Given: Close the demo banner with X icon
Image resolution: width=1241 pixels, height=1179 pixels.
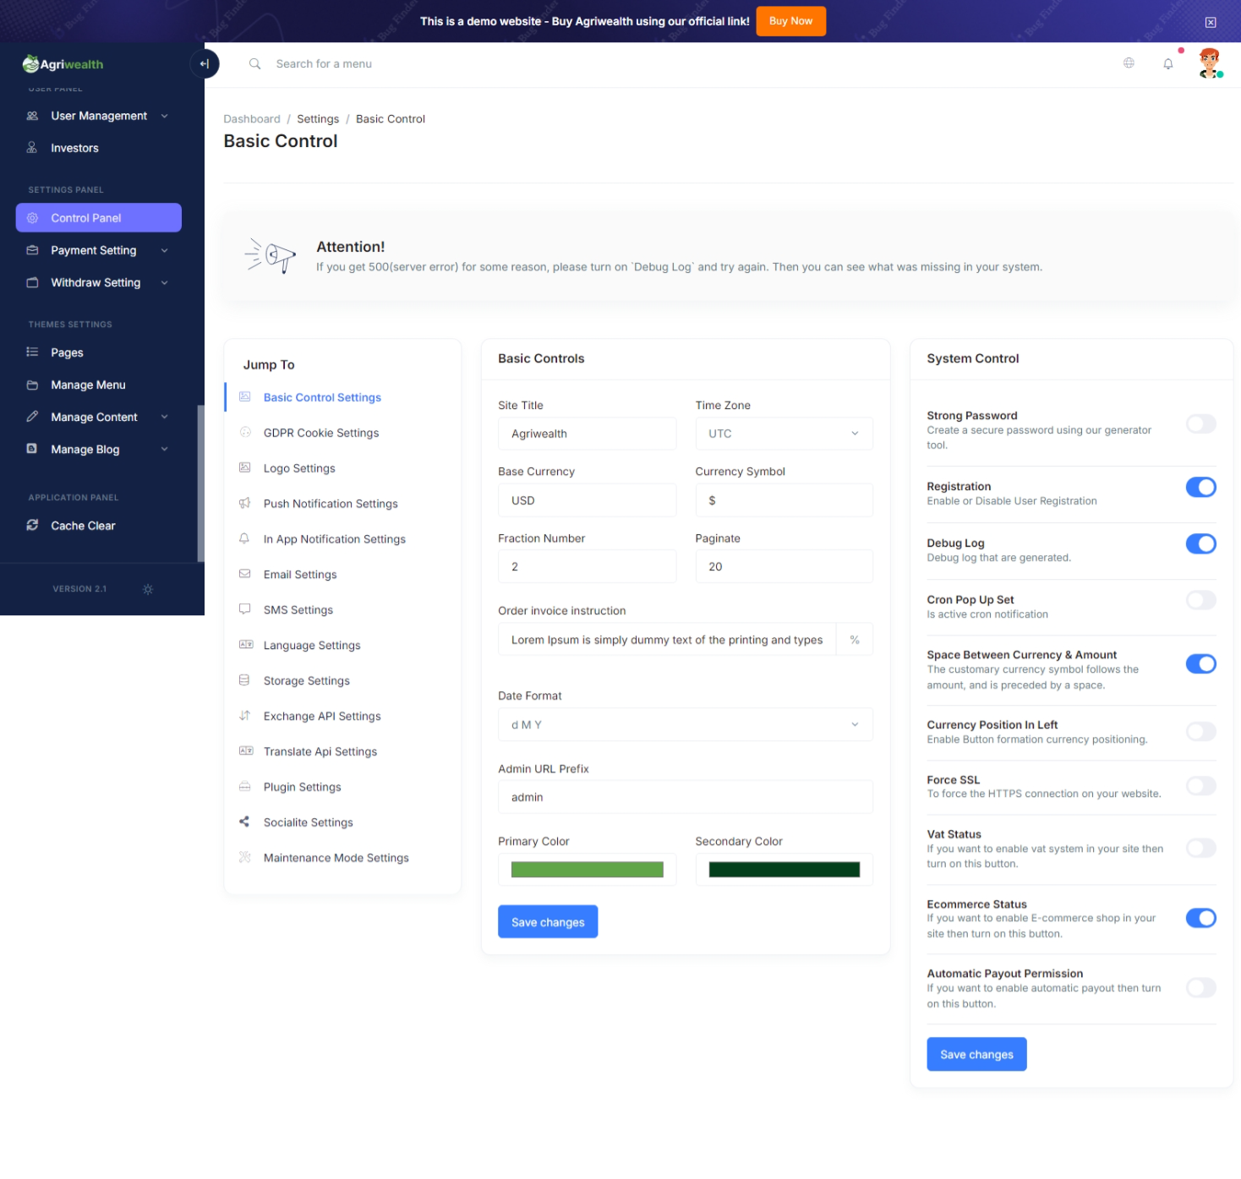Looking at the screenshot, I should pos(1210,23).
